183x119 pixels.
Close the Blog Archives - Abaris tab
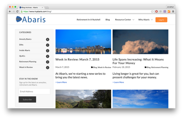[x=42, y=8]
